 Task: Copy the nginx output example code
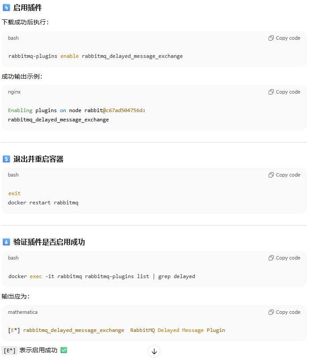click(284, 92)
